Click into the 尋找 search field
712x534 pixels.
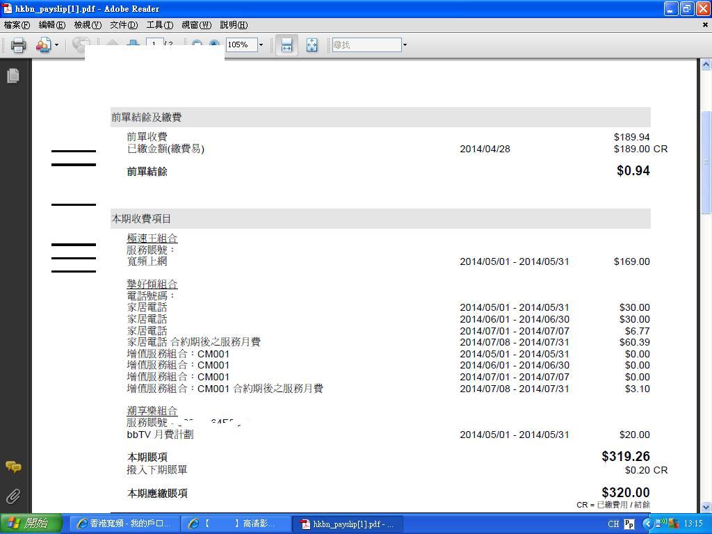(x=367, y=44)
